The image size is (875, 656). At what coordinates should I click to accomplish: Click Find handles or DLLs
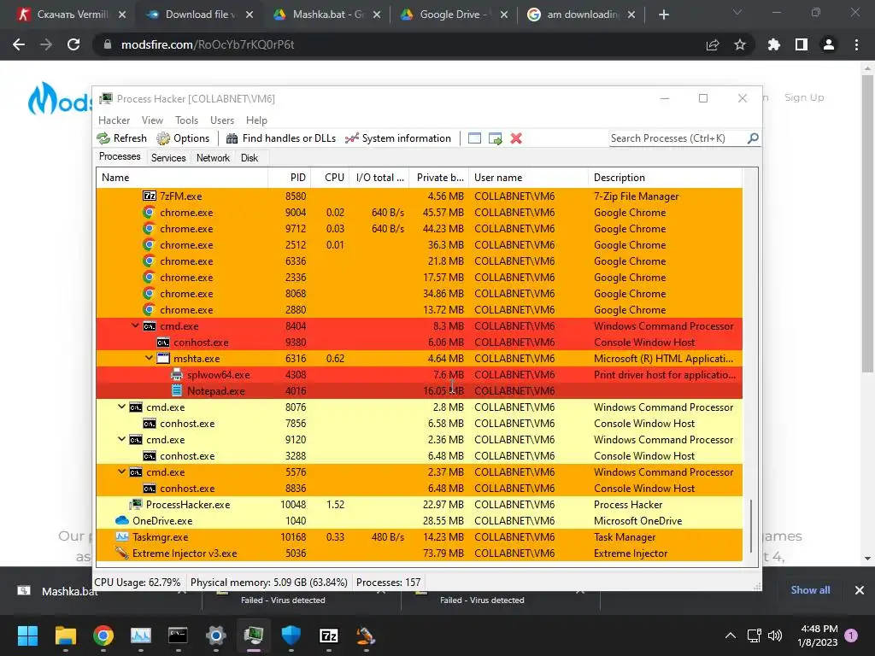(280, 138)
